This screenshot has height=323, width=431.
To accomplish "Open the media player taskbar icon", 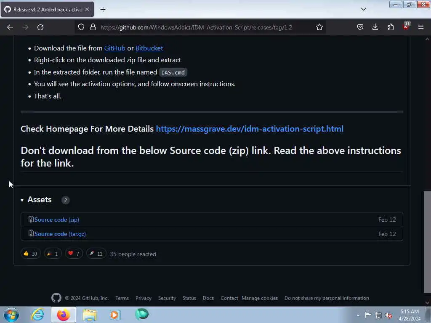I will [x=115, y=315].
